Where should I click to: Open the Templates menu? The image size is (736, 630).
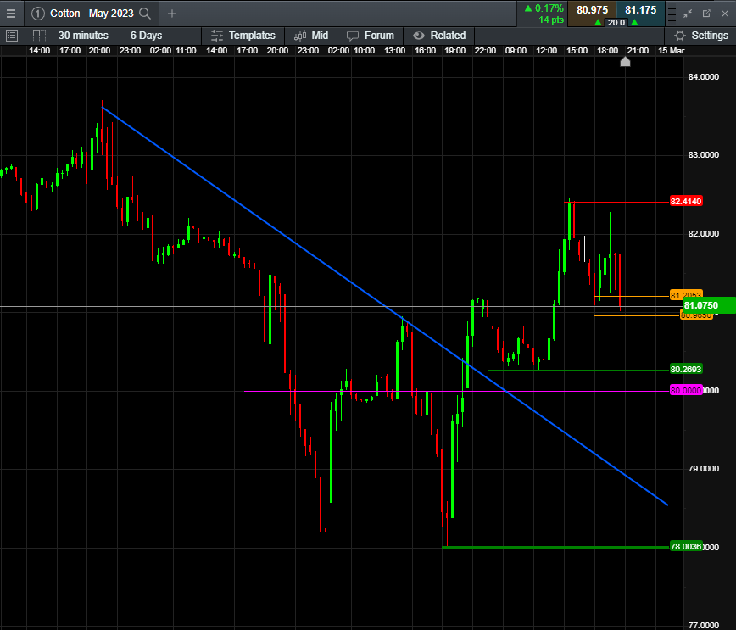[x=243, y=36]
